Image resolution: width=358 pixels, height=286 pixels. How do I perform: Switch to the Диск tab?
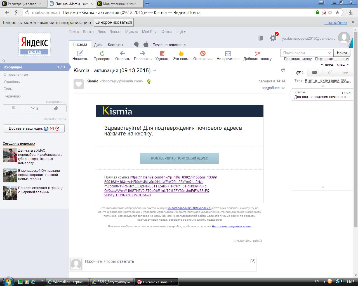coord(98,45)
